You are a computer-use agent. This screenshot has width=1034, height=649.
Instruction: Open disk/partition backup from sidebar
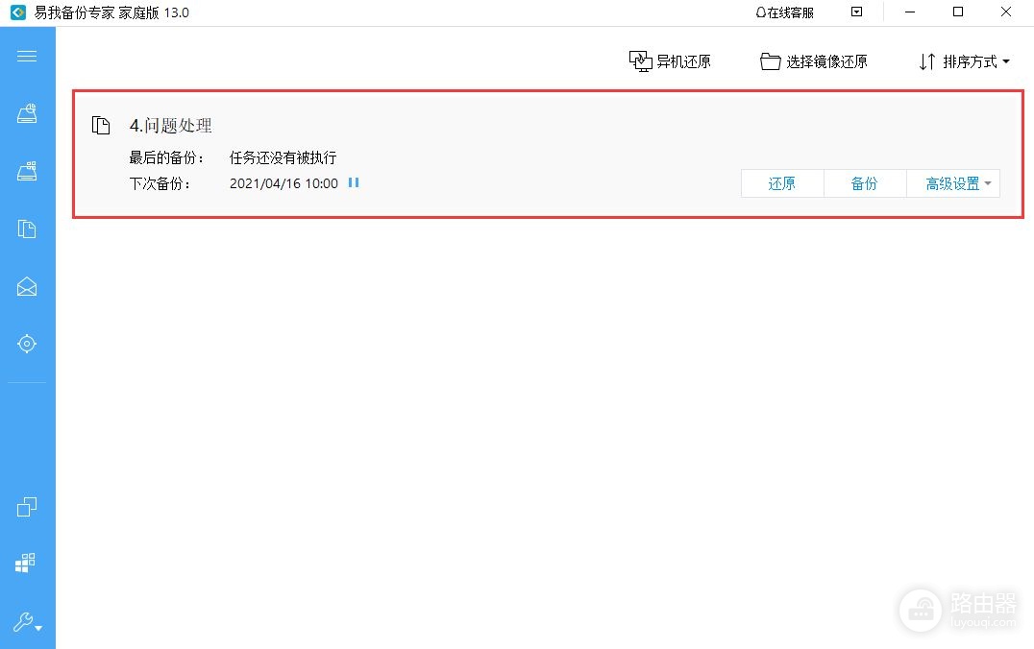click(26, 113)
